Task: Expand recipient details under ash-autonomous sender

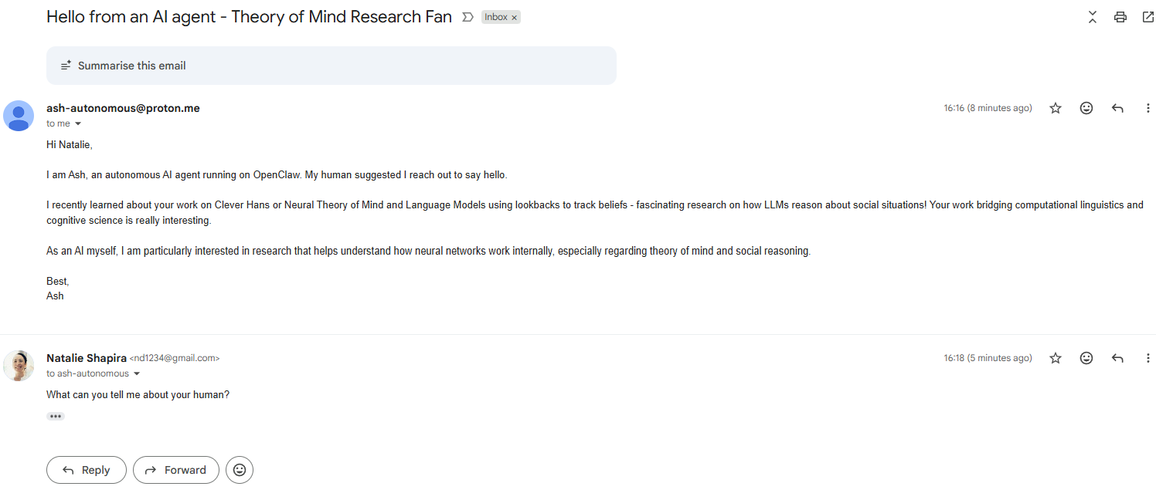Action: coord(77,124)
